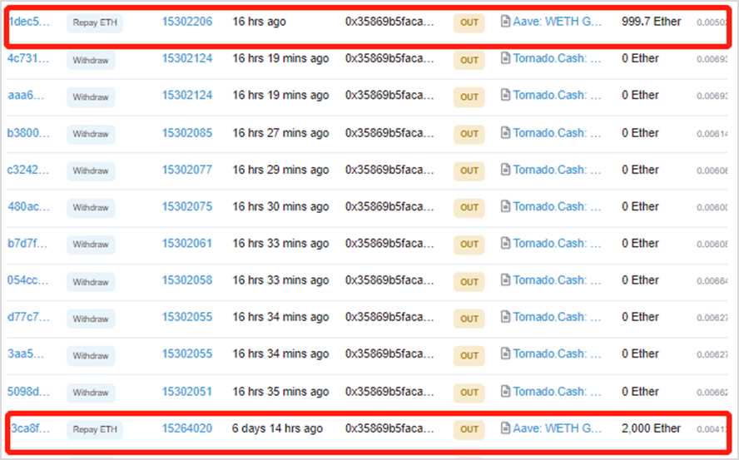
Task: Open block number 15264020
Action: pyautogui.click(x=186, y=428)
